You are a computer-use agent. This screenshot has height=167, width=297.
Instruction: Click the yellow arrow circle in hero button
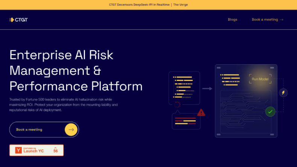(71, 130)
